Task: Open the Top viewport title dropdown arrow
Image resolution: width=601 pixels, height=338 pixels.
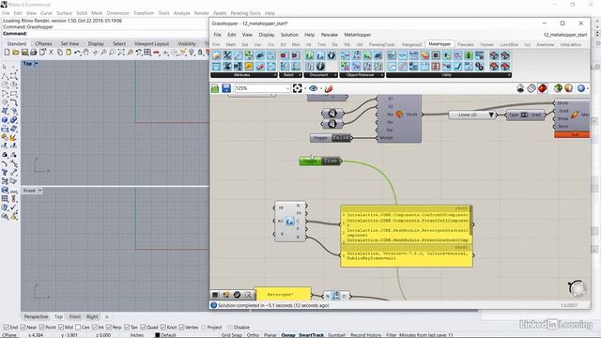Action: pos(37,64)
